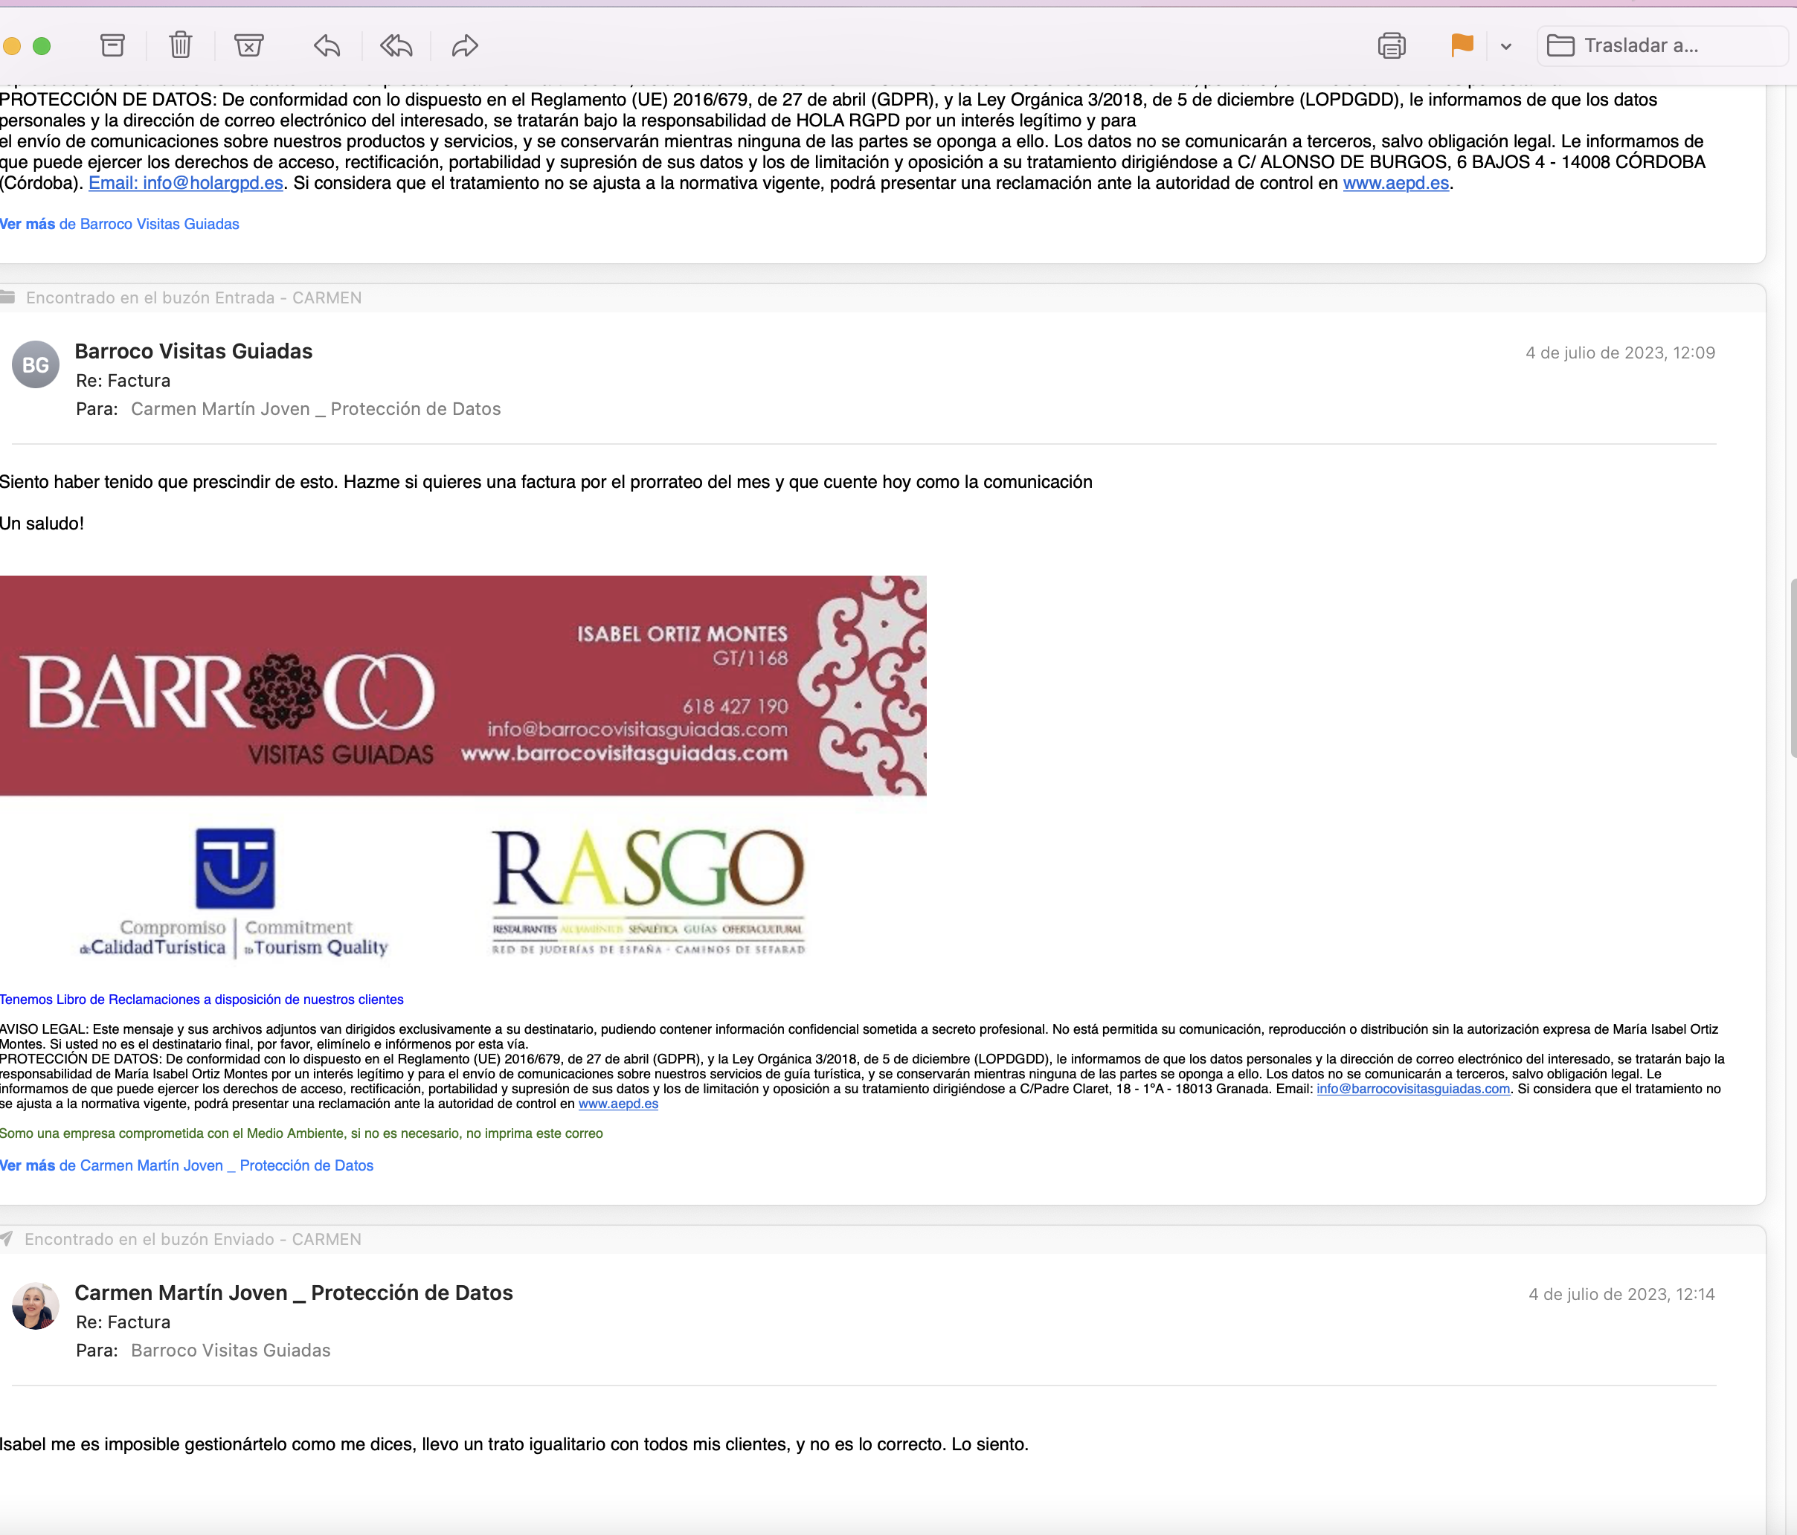Click the trash Delete icon
The image size is (1797, 1535).
[181, 45]
